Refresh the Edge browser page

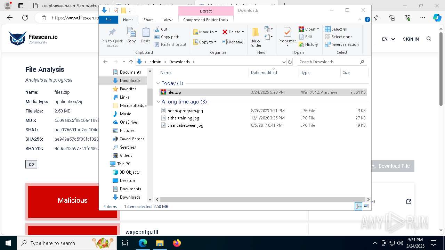(25, 18)
